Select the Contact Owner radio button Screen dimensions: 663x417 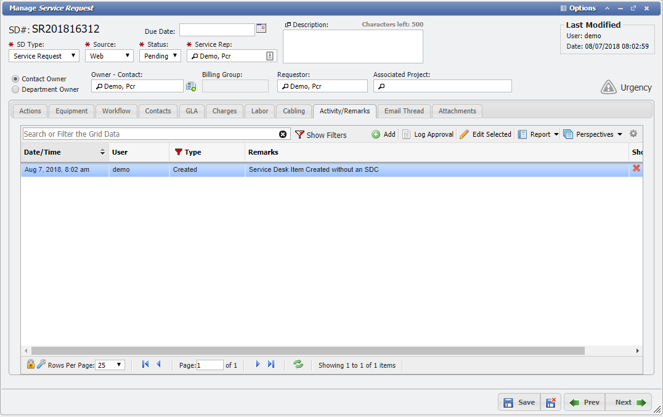[x=15, y=79]
